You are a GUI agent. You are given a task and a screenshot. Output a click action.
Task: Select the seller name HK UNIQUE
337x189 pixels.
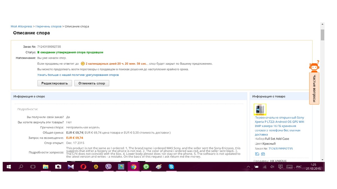tap(279, 161)
